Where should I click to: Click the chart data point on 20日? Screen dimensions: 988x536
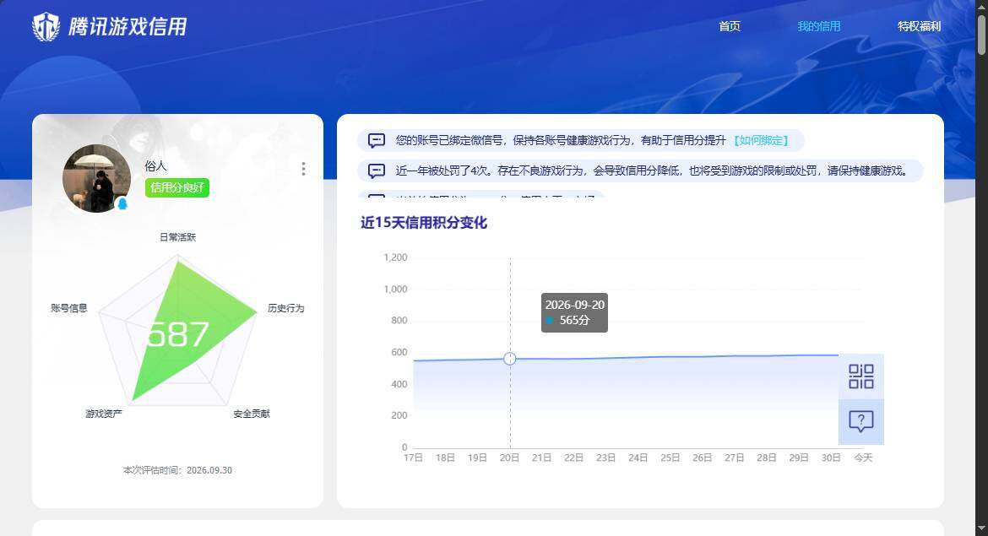point(510,359)
